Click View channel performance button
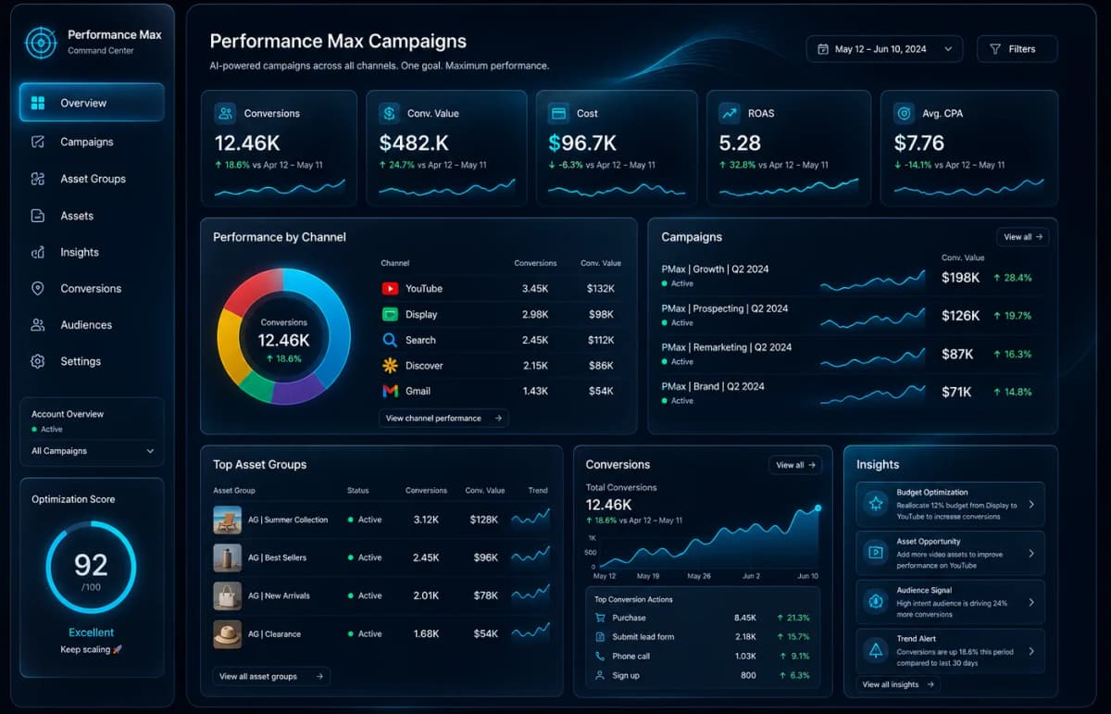The height and width of the screenshot is (714, 1111). pos(443,419)
